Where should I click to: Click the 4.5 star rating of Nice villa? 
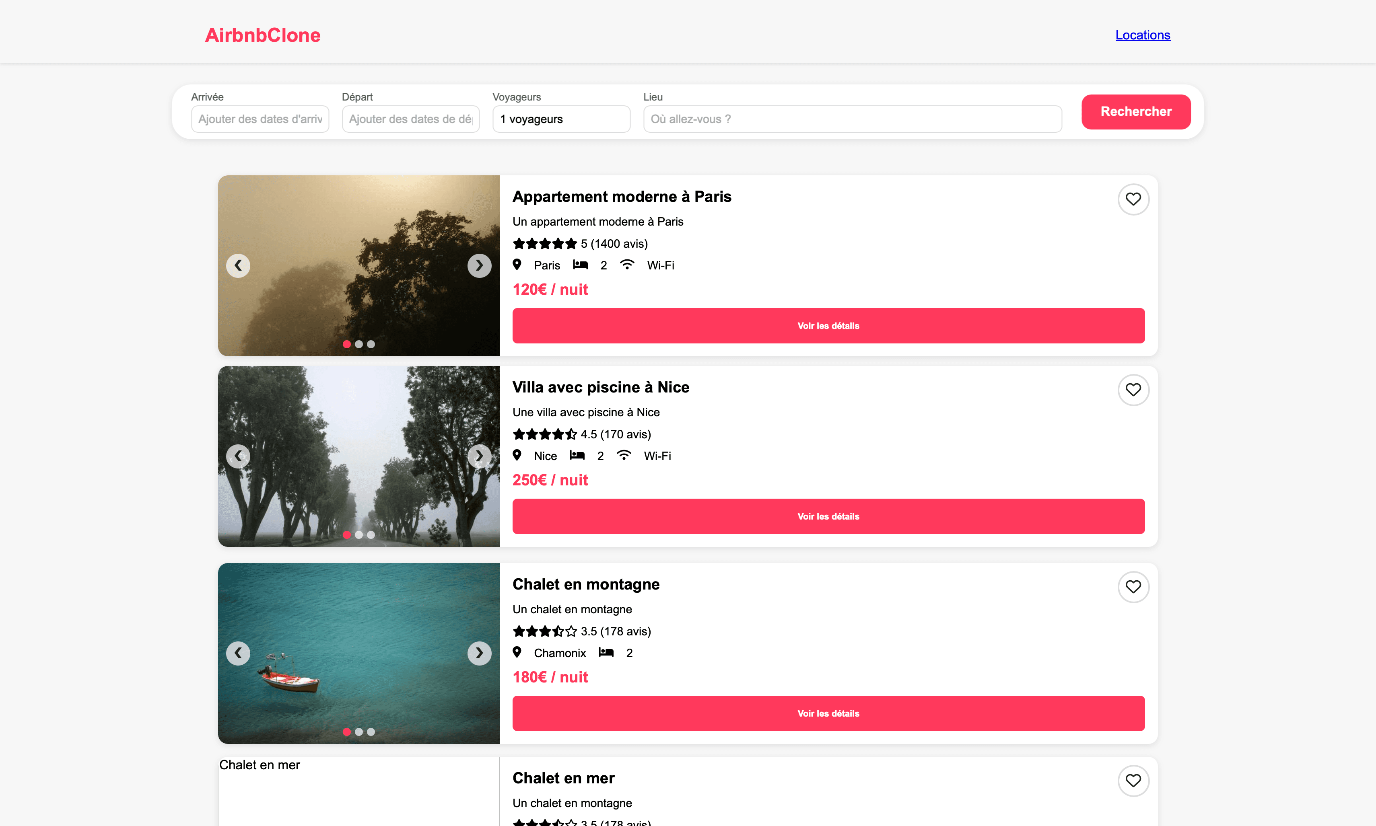click(x=545, y=434)
